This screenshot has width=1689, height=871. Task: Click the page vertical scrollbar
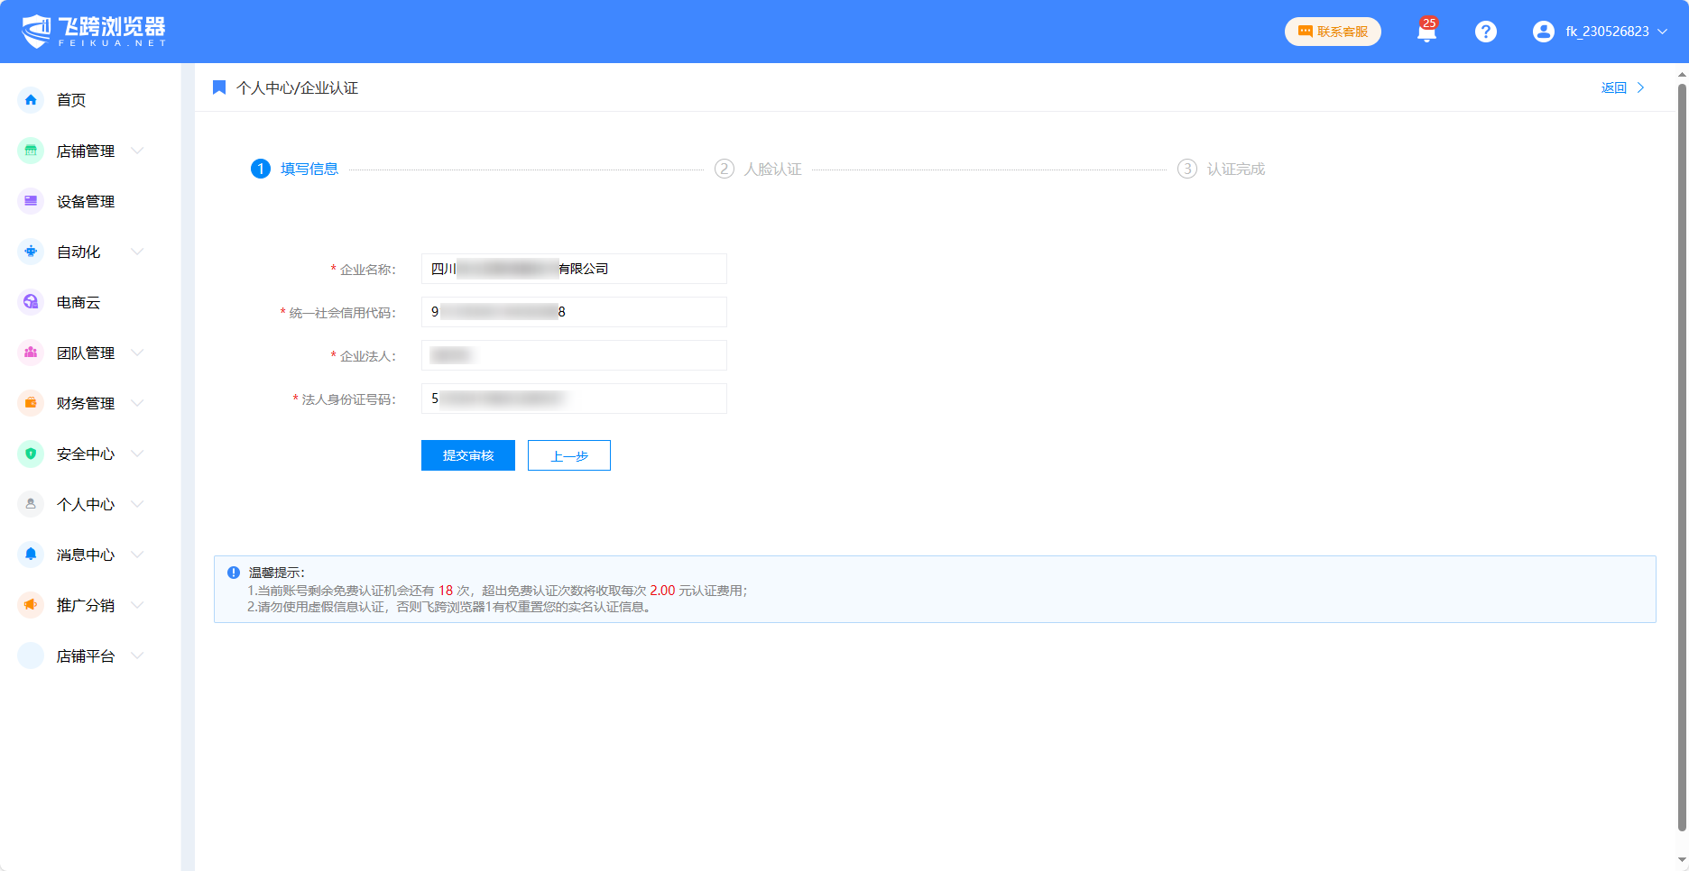(1682, 451)
